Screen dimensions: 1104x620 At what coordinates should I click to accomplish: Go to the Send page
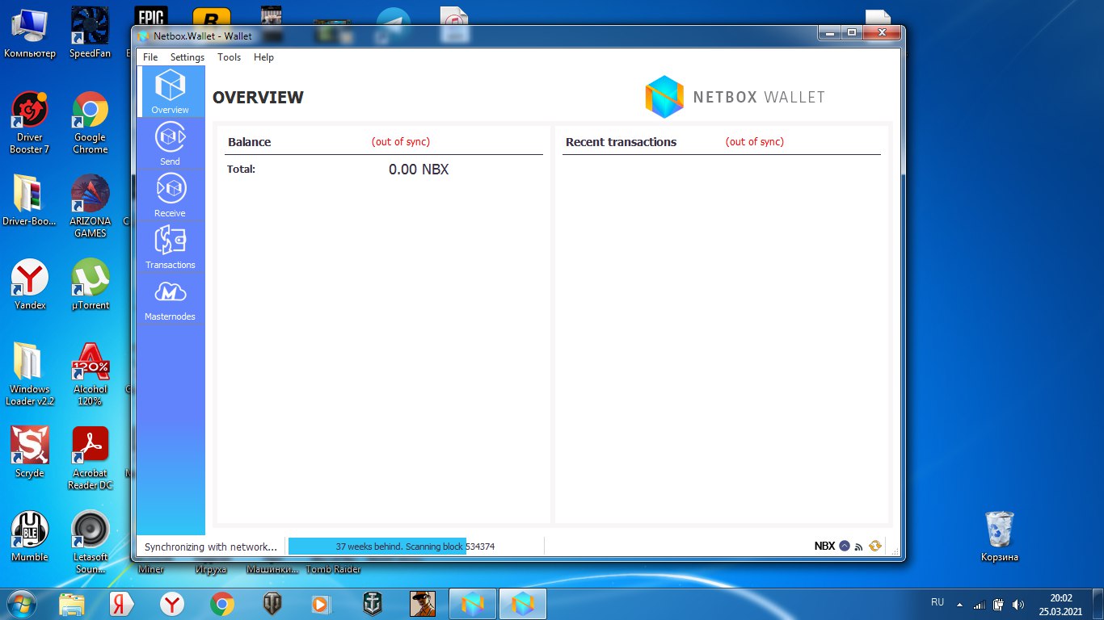[171, 144]
